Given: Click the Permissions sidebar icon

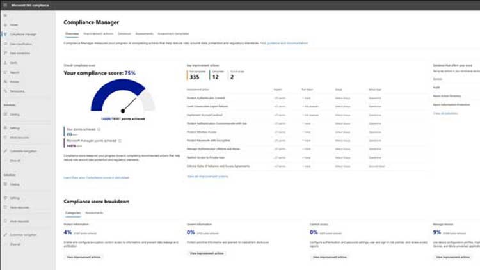Looking at the screenshot, I should click(4, 91).
